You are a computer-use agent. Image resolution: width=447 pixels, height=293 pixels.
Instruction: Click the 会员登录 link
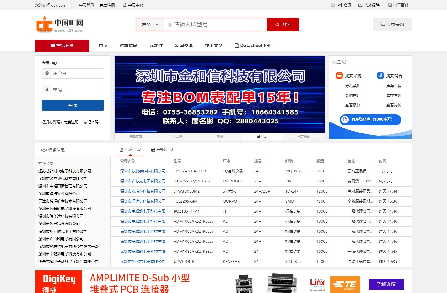tap(87, 5)
